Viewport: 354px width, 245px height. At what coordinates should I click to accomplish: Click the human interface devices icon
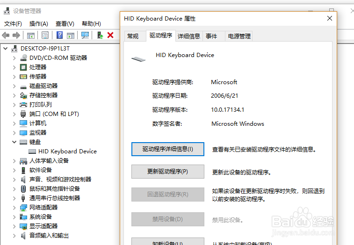[x=23, y=161]
